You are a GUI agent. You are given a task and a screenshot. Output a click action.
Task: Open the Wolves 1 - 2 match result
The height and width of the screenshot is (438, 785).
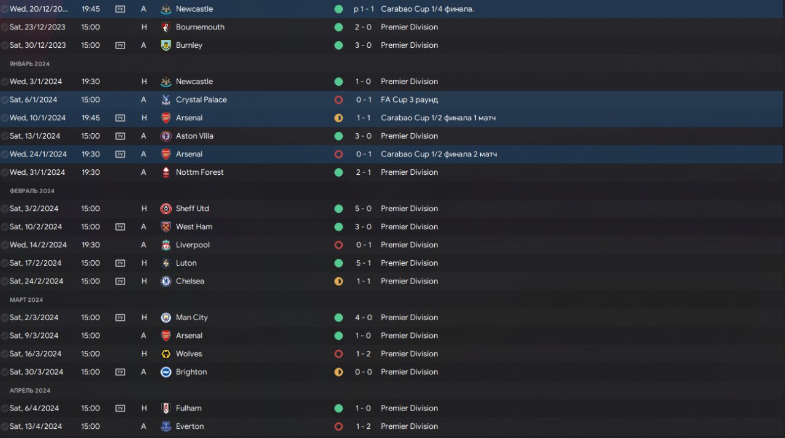pyautogui.click(x=363, y=353)
